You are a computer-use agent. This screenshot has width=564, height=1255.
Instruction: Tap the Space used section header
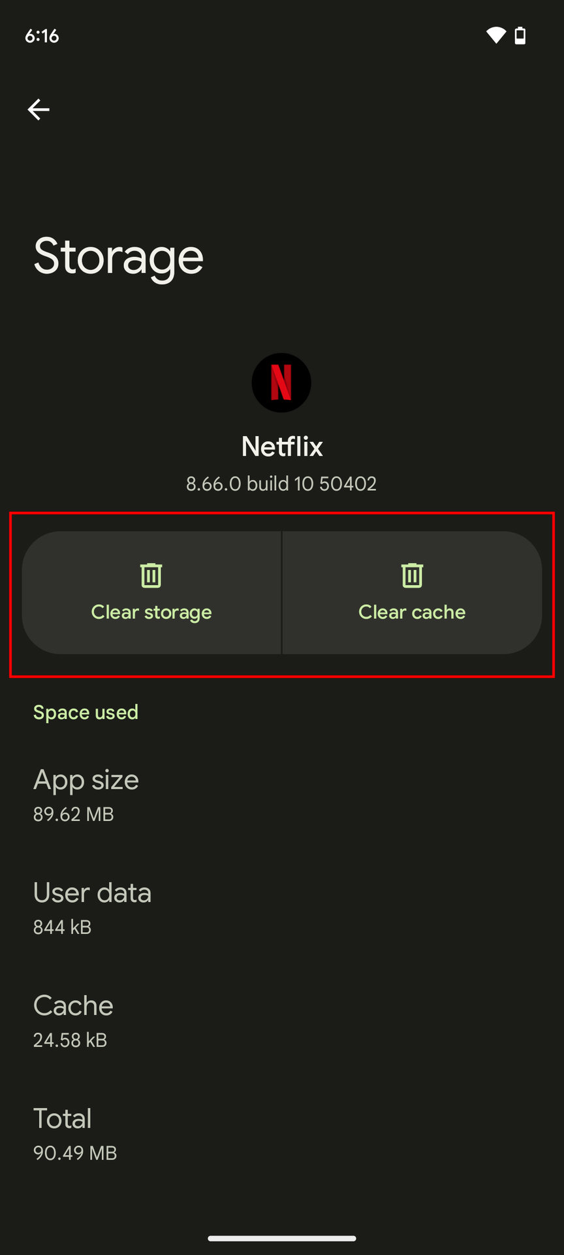[86, 712]
